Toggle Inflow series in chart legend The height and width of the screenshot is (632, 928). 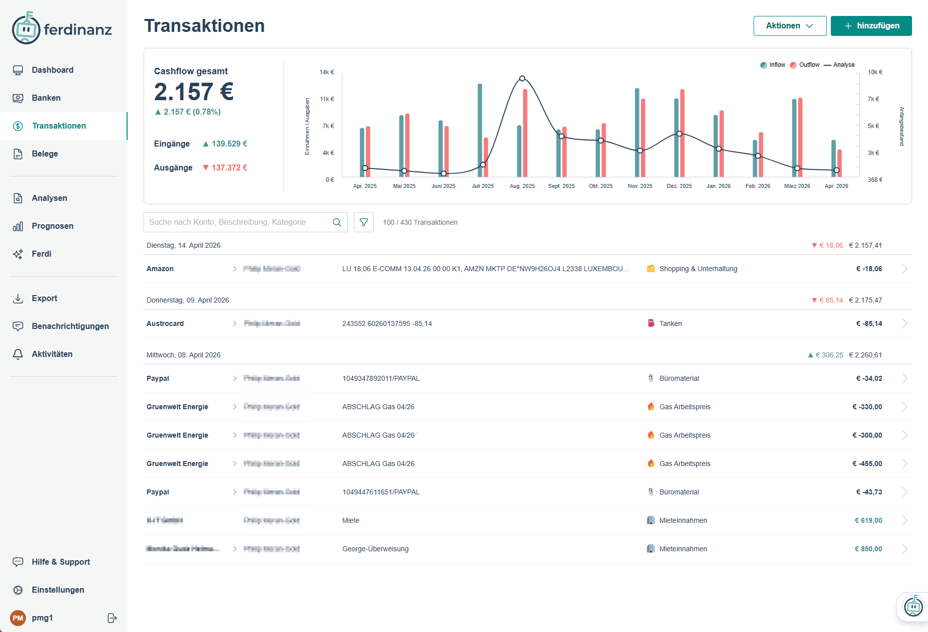point(773,65)
